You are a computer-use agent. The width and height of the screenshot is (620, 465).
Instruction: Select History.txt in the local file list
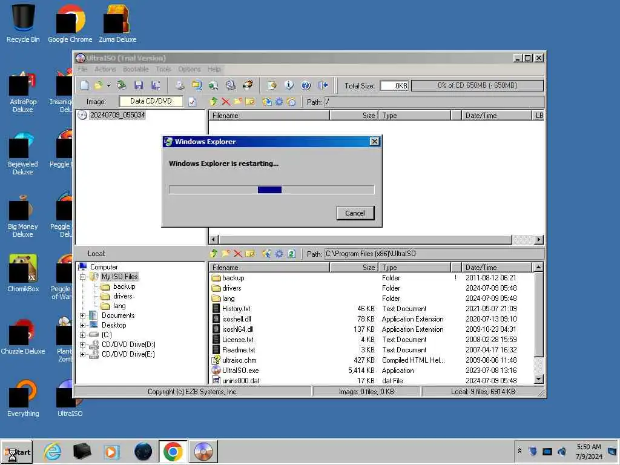pyautogui.click(x=236, y=309)
